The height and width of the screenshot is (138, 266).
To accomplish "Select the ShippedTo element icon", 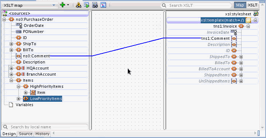I will point(234,57).
